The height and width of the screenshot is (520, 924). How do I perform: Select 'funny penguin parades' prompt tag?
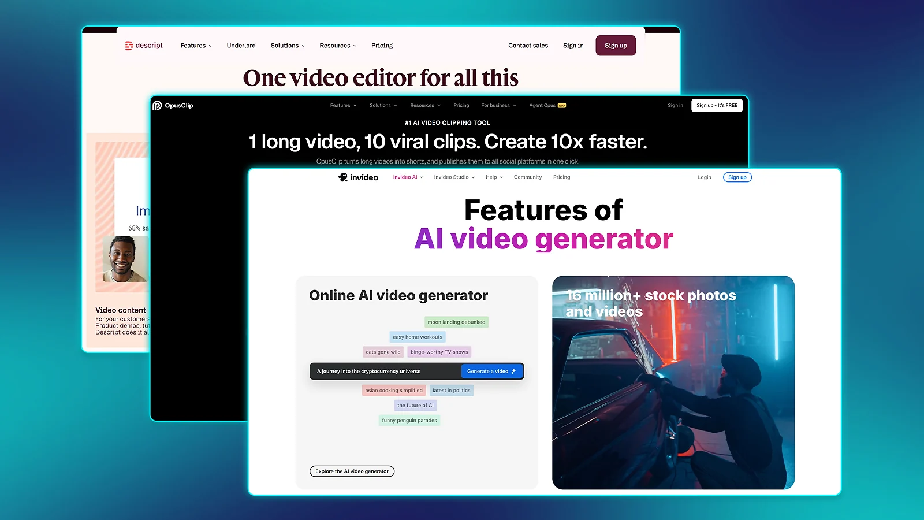409,421
